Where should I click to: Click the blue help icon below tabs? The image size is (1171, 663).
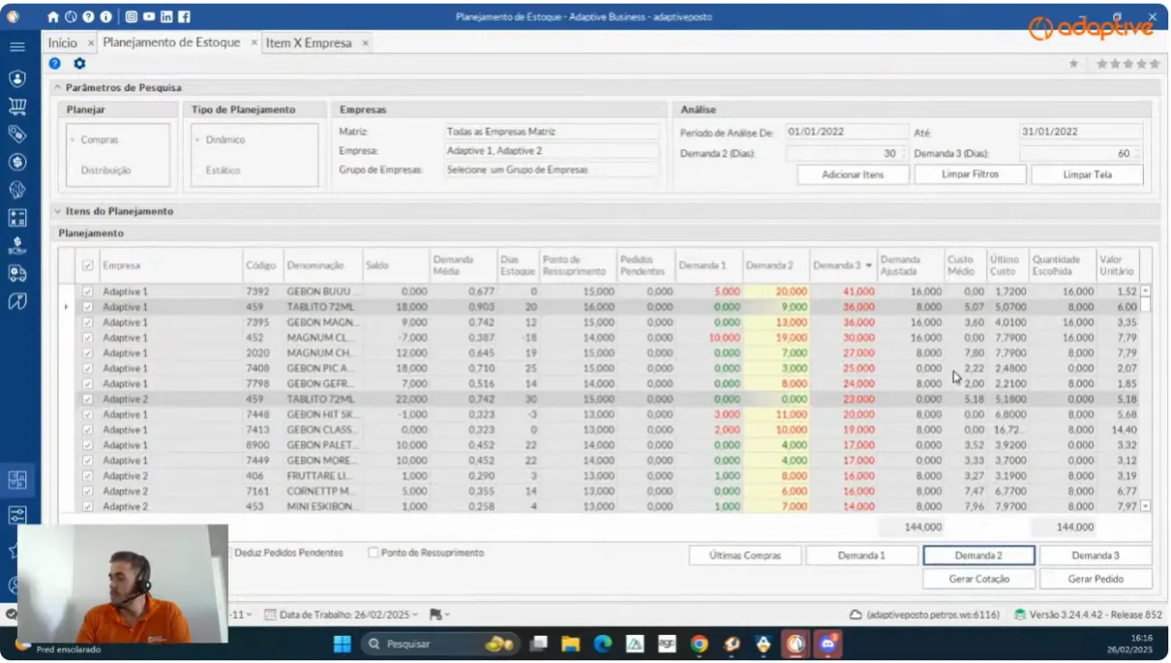(x=55, y=64)
